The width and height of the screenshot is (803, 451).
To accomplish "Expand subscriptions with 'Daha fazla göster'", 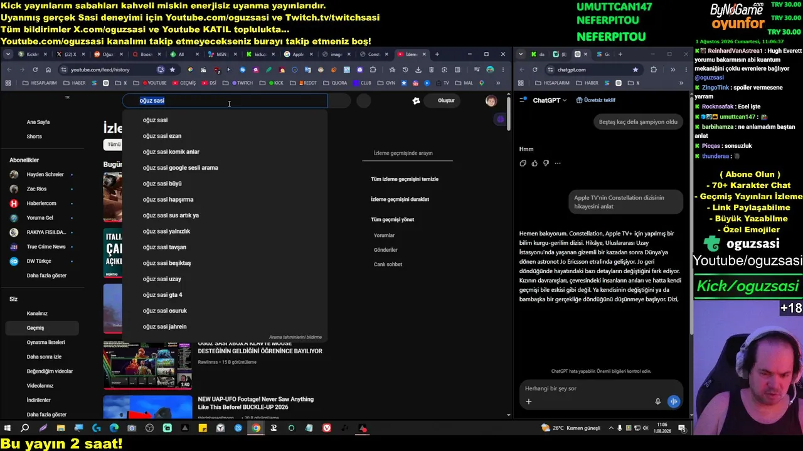I will pyautogui.click(x=46, y=276).
